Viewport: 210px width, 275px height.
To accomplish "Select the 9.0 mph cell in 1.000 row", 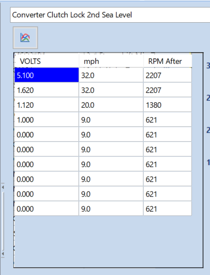I will 111,119.
